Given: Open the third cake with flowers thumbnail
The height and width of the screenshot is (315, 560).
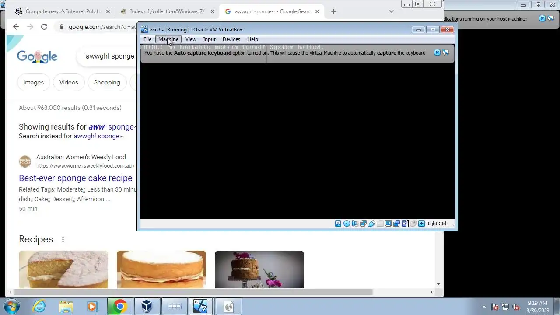Looking at the screenshot, I should click(x=259, y=269).
